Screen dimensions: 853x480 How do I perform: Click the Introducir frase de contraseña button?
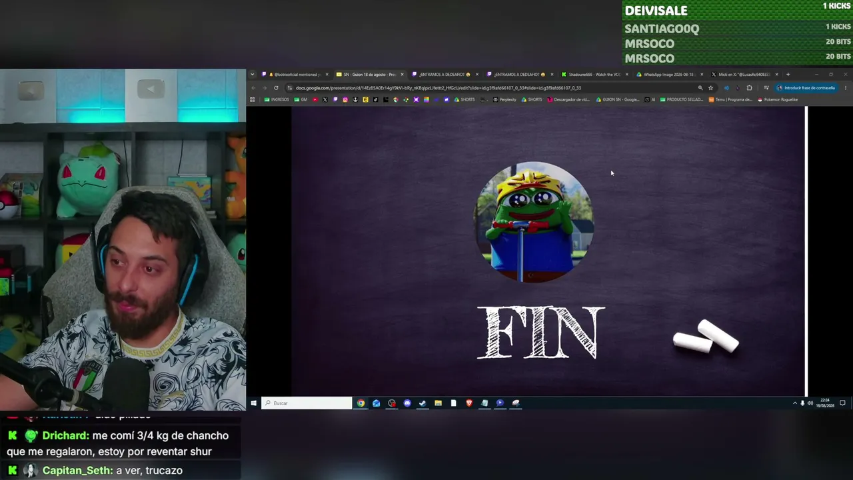point(806,88)
